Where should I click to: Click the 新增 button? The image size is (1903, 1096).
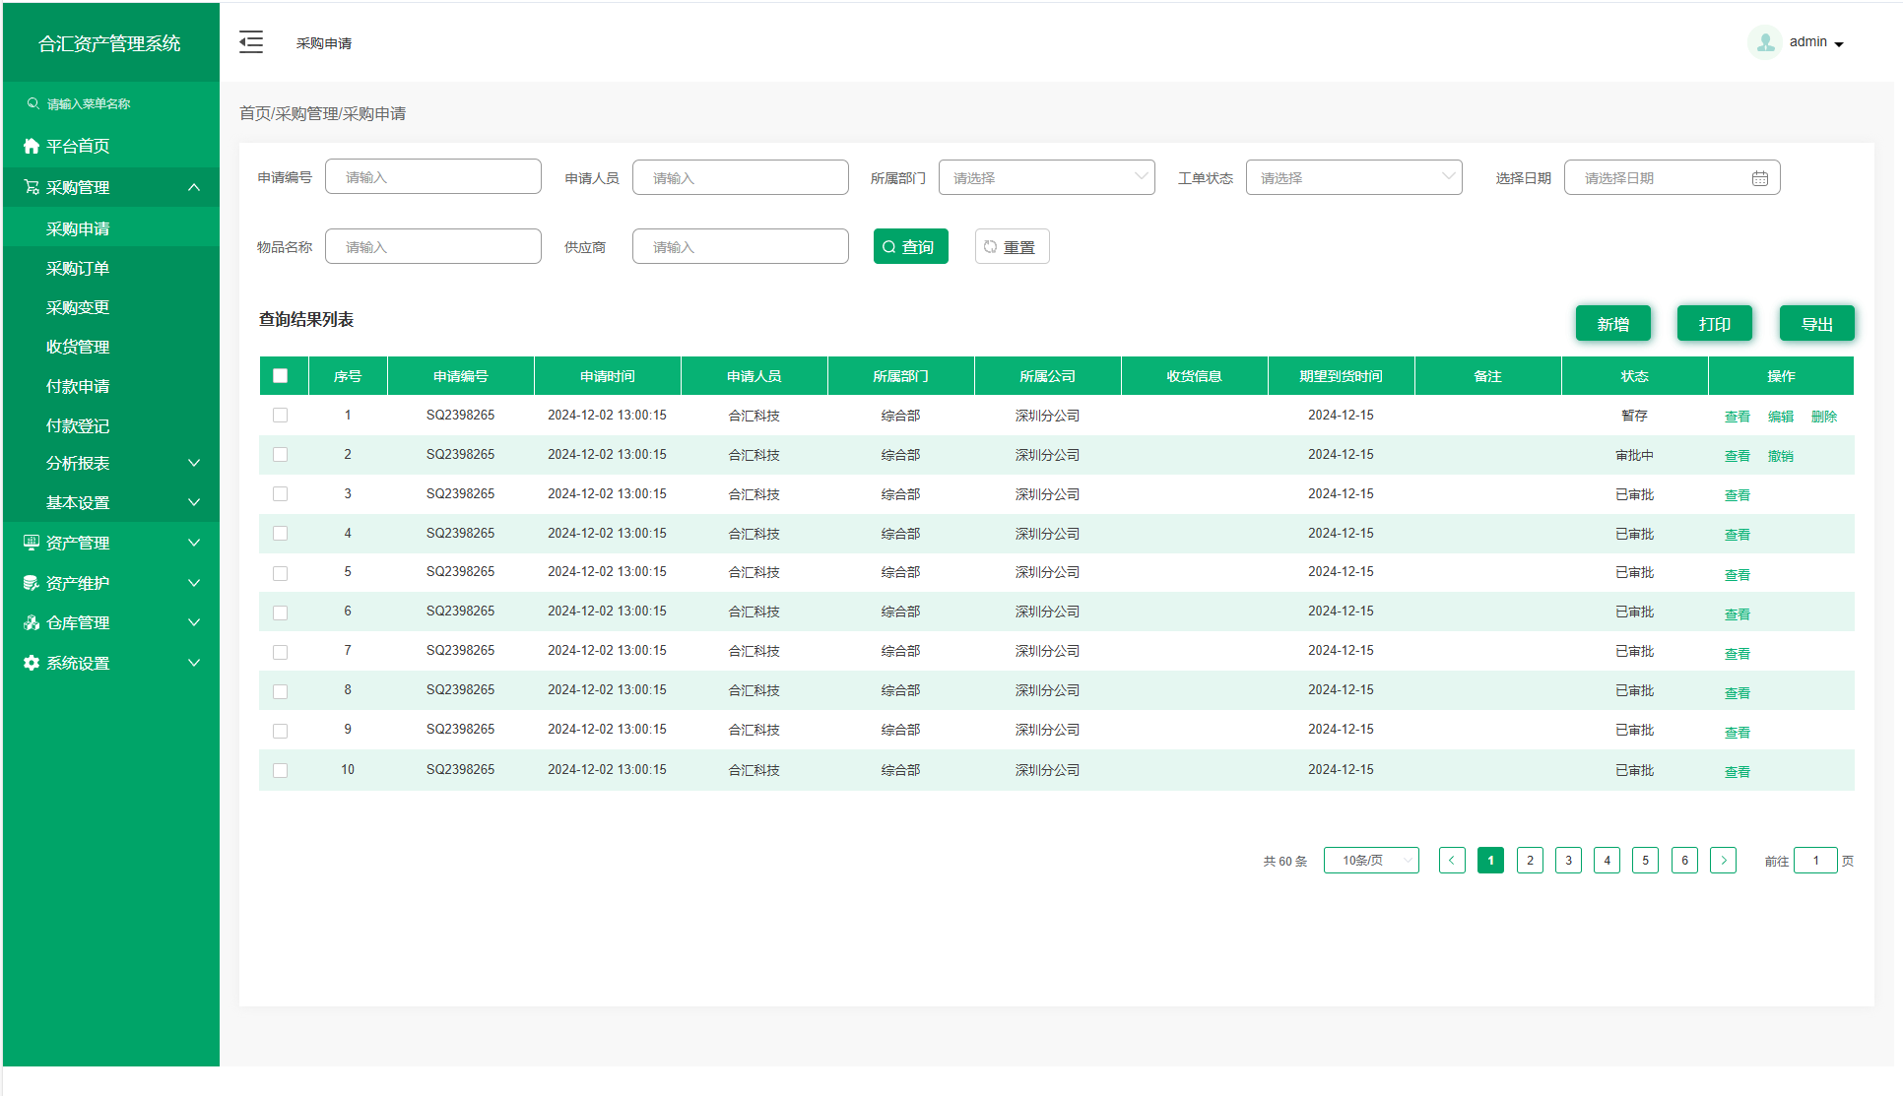coord(1612,324)
